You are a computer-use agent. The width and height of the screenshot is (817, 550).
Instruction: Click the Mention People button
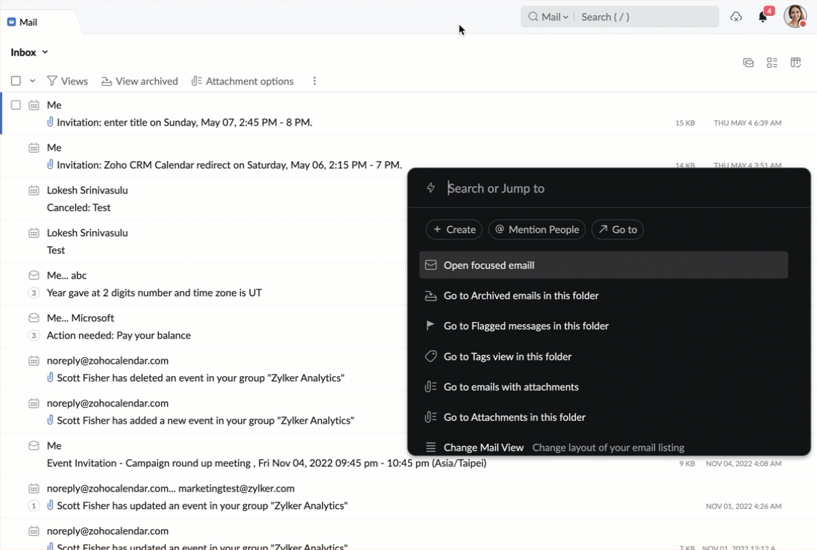click(537, 230)
